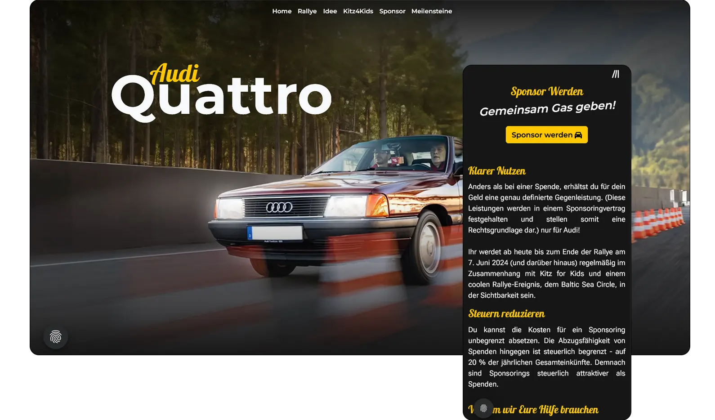Screen dimensions: 715x420
Task: Click the paragraph starting Anders als bei
Action: pos(546,208)
